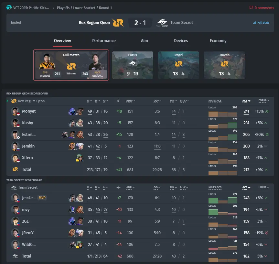The width and height of the screenshot is (279, 264).
Task: Expand the Rex Regum Qeon scoreboard green chevron
Action: pos(7,101)
